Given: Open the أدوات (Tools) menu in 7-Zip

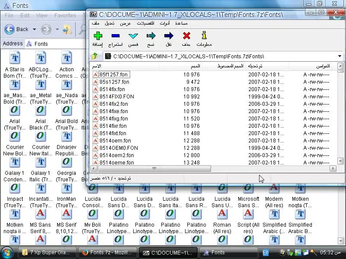Looking at the screenshot, I should tap(165, 23).
